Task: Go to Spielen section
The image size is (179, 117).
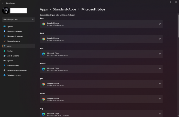Action: click(18, 61)
